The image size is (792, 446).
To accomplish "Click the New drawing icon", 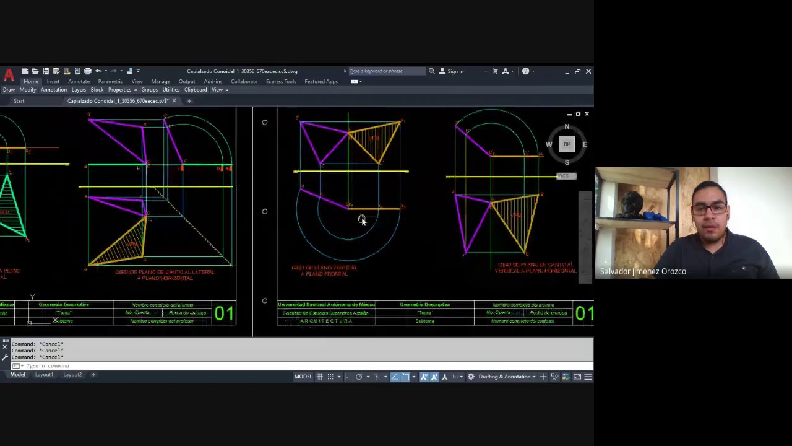I will (x=25, y=71).
